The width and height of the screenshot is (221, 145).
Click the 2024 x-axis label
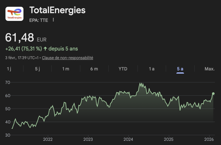(128, 139)
